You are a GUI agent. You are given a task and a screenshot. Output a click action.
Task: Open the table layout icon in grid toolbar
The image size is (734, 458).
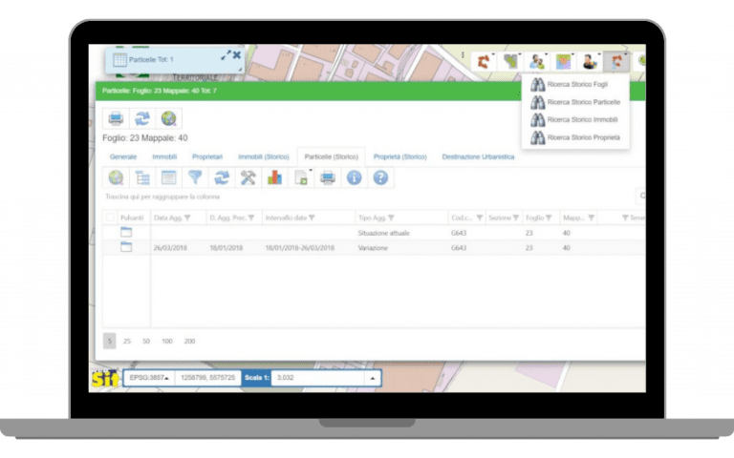pyautogui.click(x=168, y=177)
